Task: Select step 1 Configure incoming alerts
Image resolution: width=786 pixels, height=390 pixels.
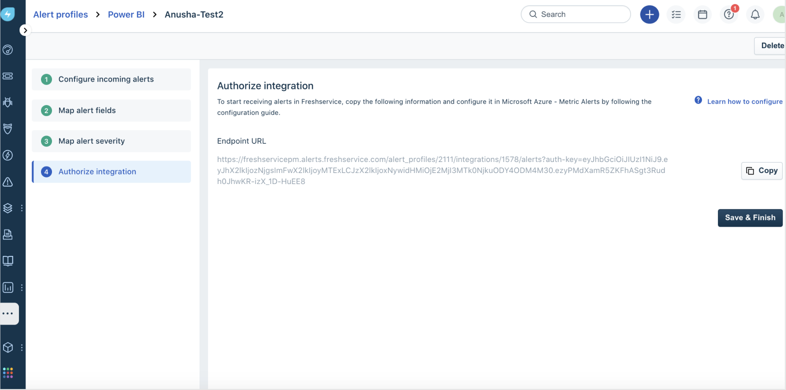Action: click(111, 79)
